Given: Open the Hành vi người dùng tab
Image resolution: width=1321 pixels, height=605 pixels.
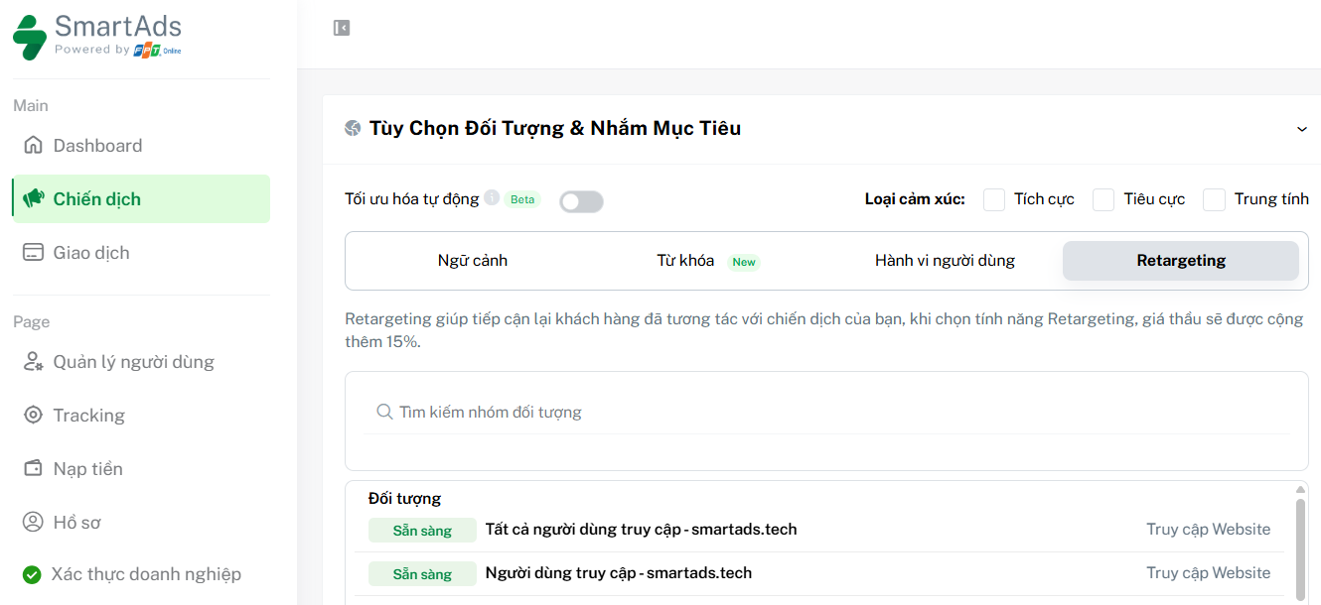Looking at the screenshot, I should (944, 260).
